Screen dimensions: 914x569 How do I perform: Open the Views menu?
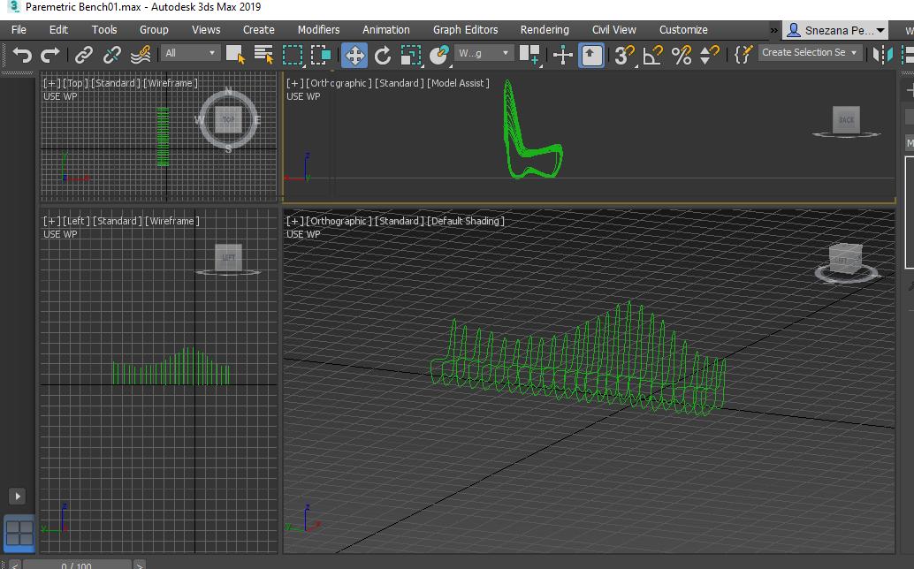206,30
